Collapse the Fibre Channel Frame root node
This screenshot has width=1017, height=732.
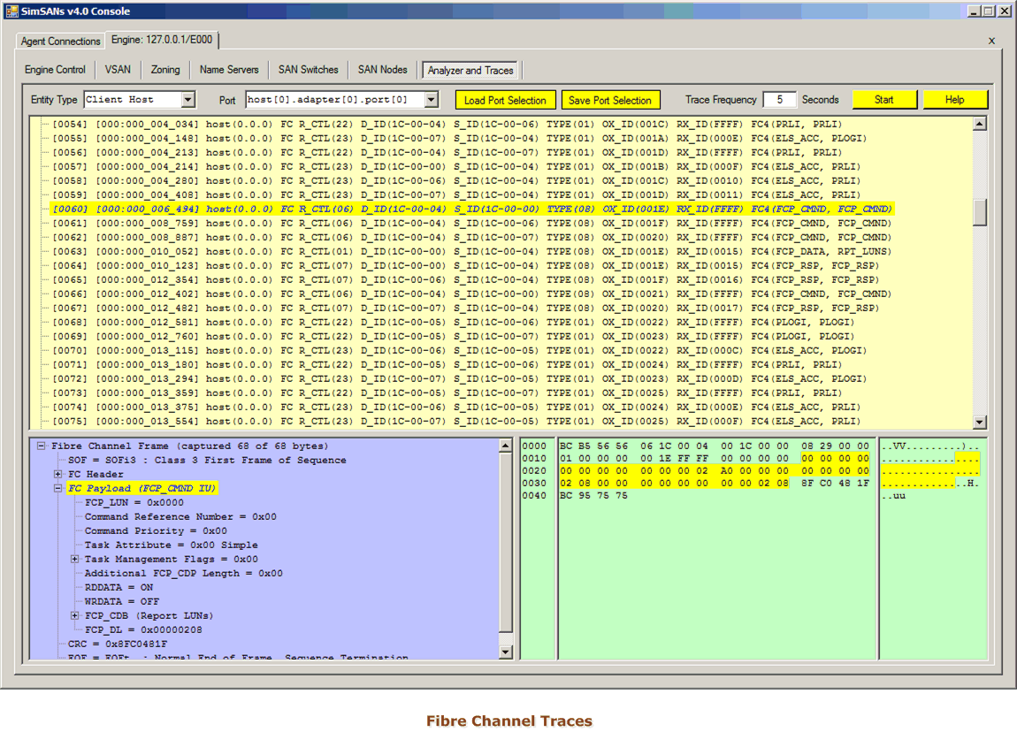[x=42, y=446]
